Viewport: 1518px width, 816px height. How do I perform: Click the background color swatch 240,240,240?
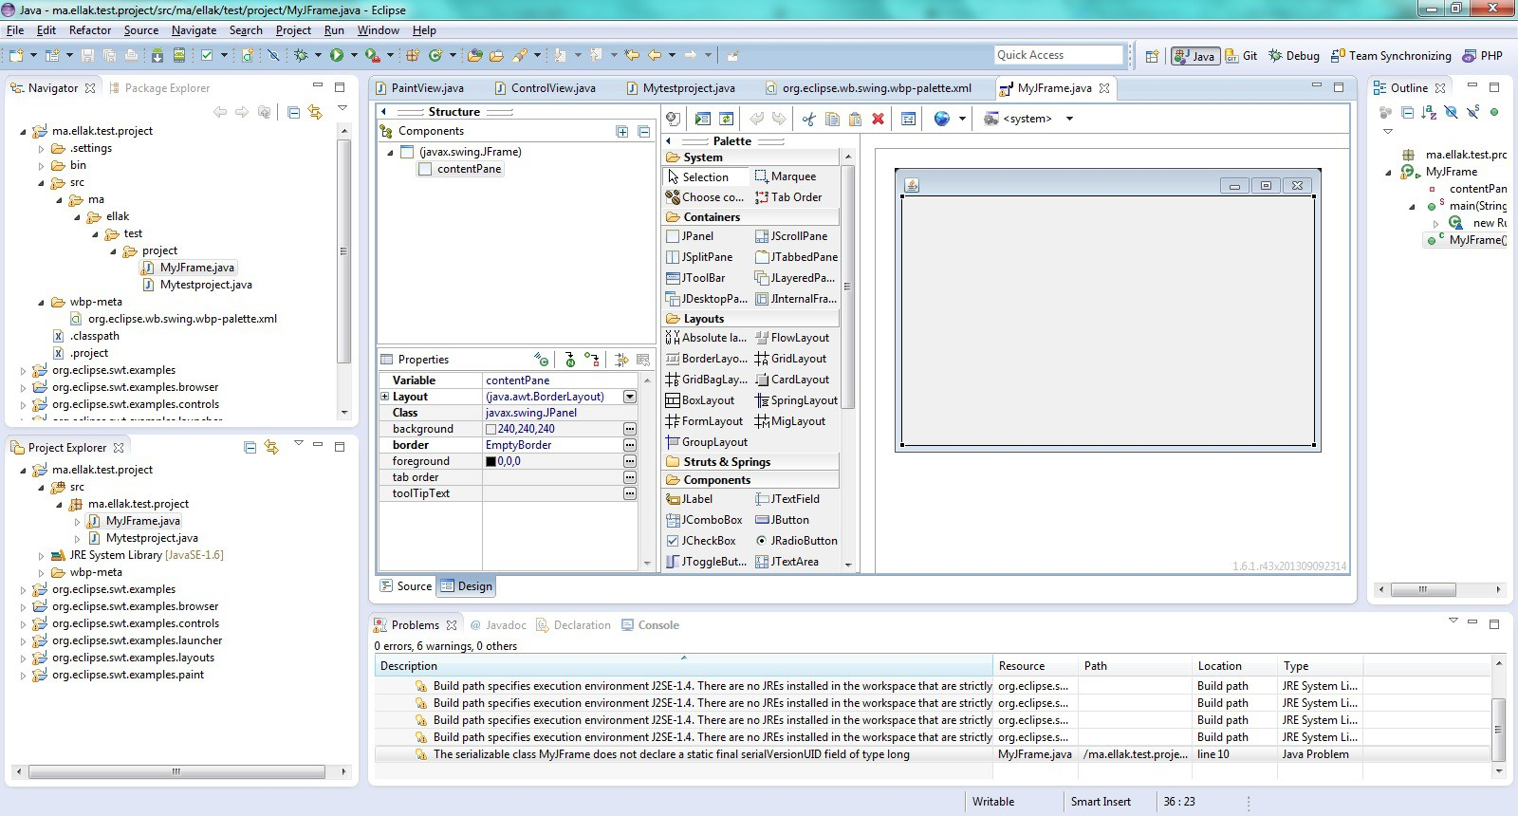click(491, 429)
